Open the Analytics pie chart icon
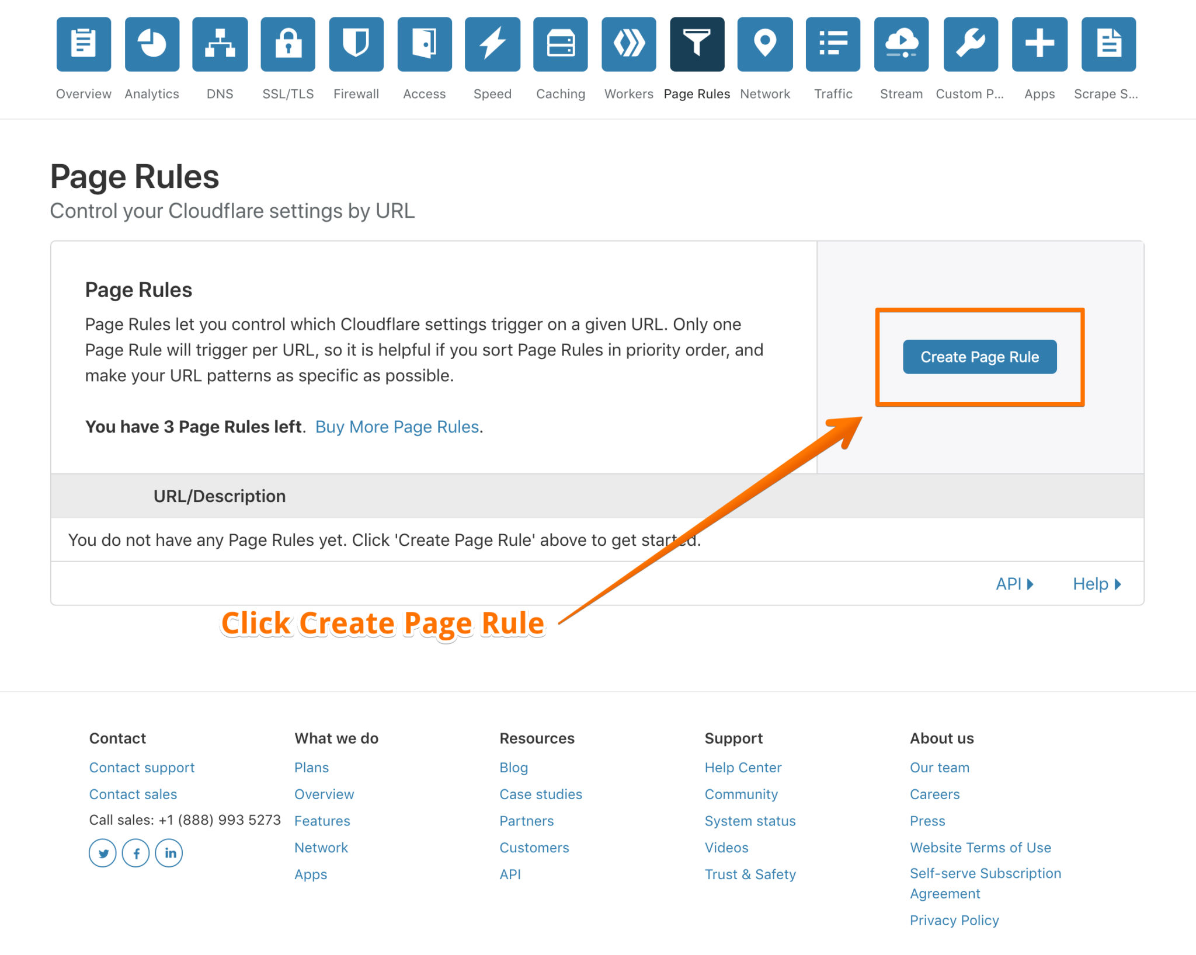The height and width of the screenshot is (955, 1196). click(x=152, y=44)
